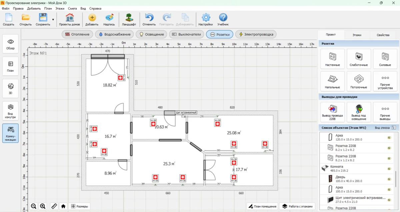Viewport: 400px width, 212px height.
Task: Switch to the 3D view mode
Action: pos(10,88)
